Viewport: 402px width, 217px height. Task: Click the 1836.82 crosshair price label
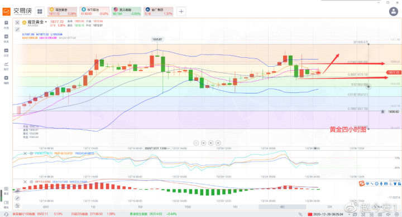(x=394, y=112)
